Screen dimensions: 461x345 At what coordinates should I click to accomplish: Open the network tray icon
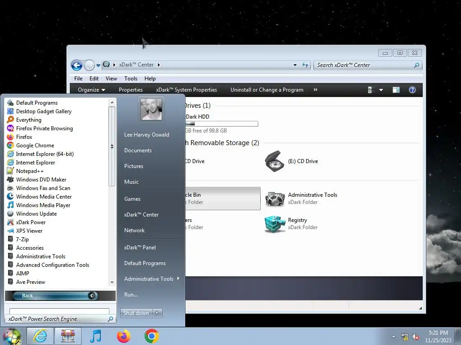(x=405, y=337)
